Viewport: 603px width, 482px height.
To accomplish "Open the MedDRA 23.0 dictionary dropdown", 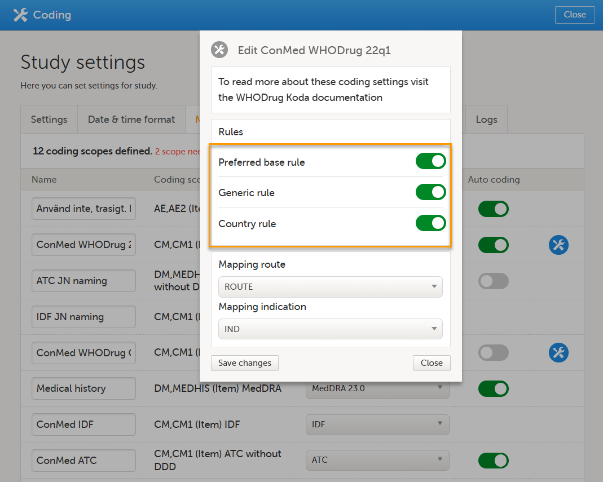I will click(377, 388).
